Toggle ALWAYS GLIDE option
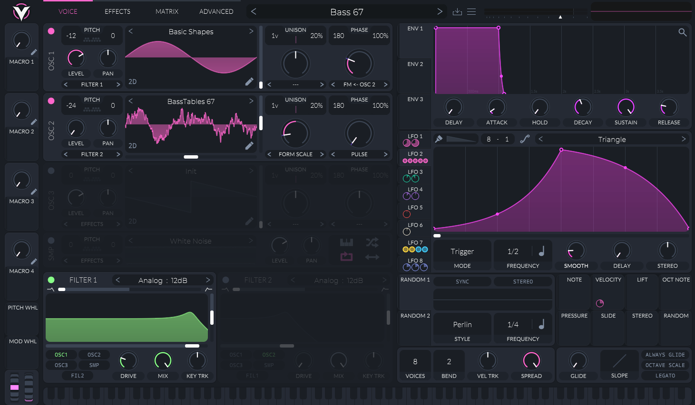This screenshot has height=405, width=695. point(665,355)
